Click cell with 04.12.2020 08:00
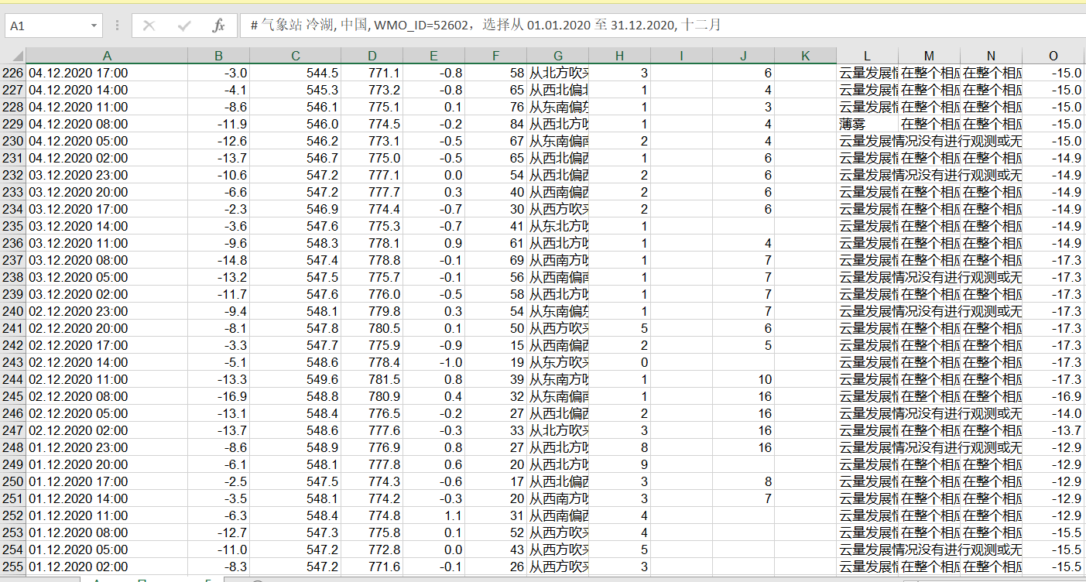The height and width of the screenshot is (582, 1086). click(x=107, y=124)
